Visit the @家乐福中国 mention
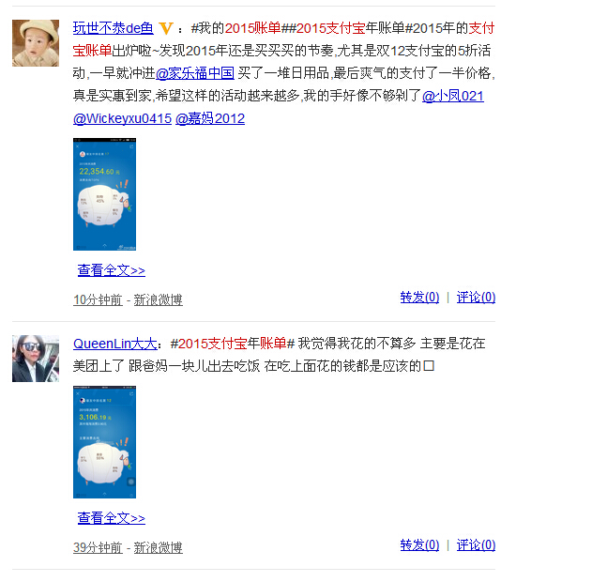 195,73
